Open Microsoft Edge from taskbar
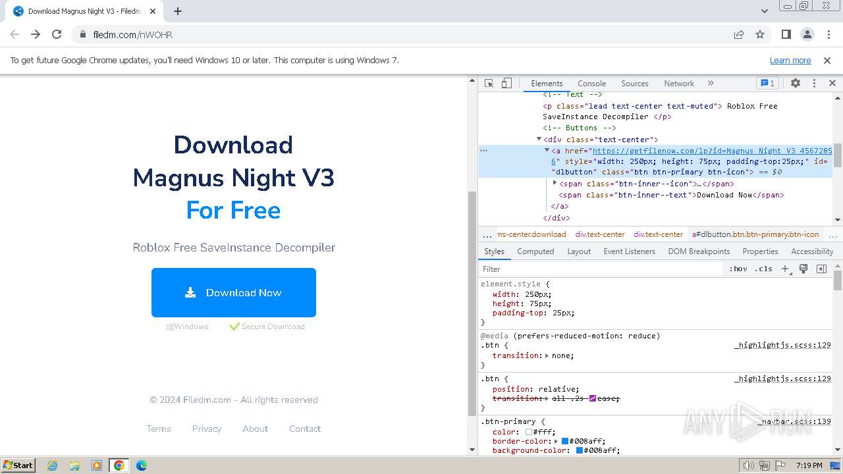Screen dimensions: 843x474 [x=141, y=465]
